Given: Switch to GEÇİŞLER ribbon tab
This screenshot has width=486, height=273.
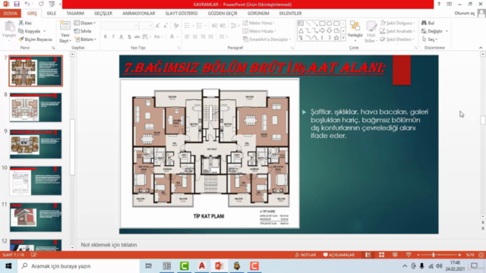Looking at the screenshot, I should click(103, 14).
